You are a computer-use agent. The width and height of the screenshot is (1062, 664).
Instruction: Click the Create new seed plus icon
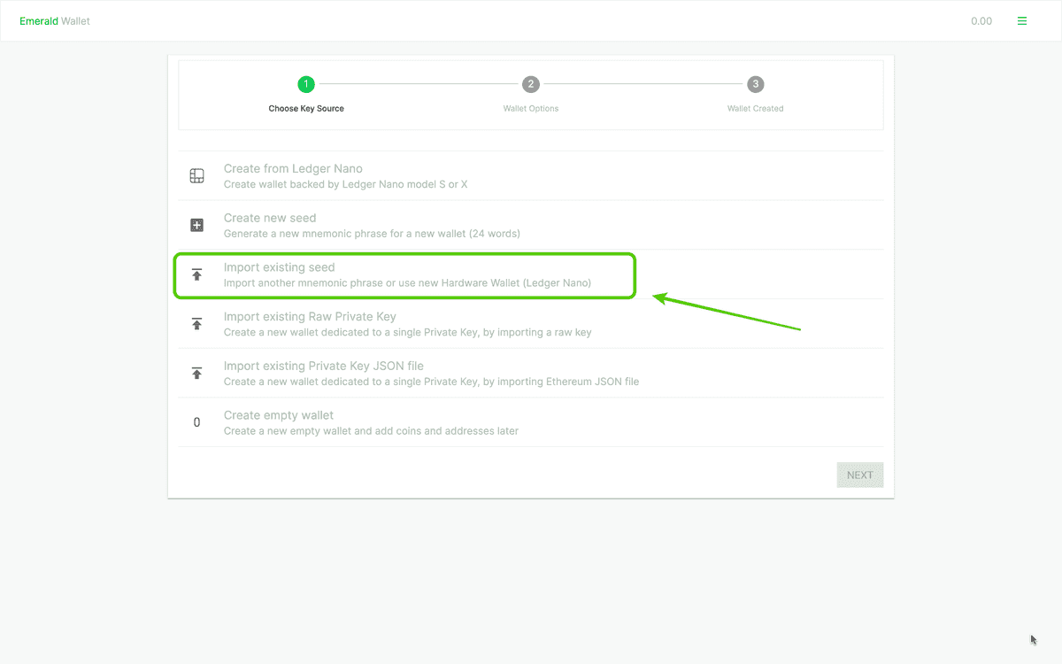[196, 225]
